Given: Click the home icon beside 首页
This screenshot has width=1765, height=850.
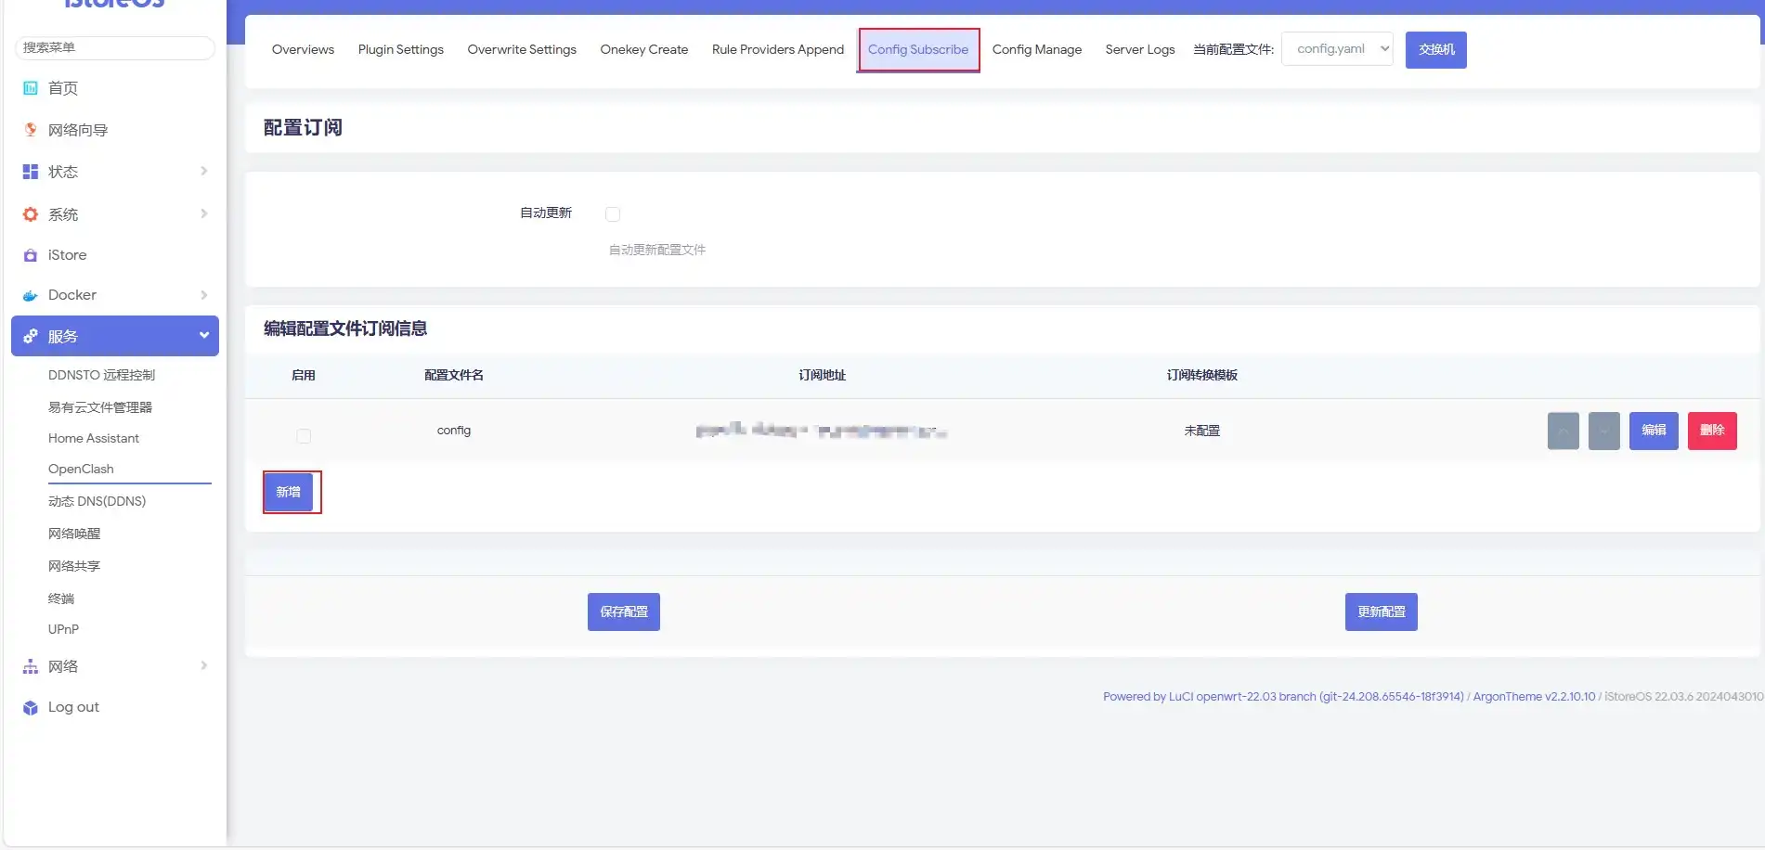Looking at the screenshot, I should pos(31,88).
